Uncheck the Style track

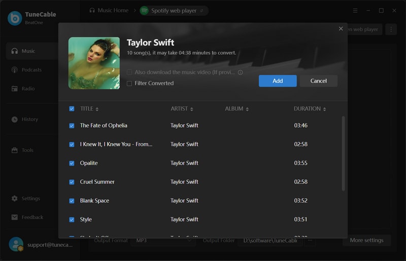pyautogui.click(x=72, y=219)
